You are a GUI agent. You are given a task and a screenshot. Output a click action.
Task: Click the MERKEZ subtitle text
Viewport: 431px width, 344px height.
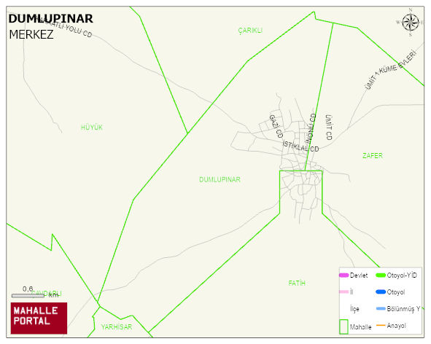tap(31, 35)
